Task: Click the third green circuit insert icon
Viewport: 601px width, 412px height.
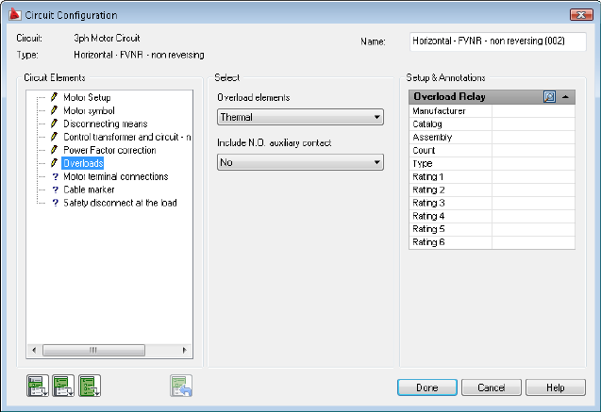Action: pyautogui.click(x=90, y=385)
